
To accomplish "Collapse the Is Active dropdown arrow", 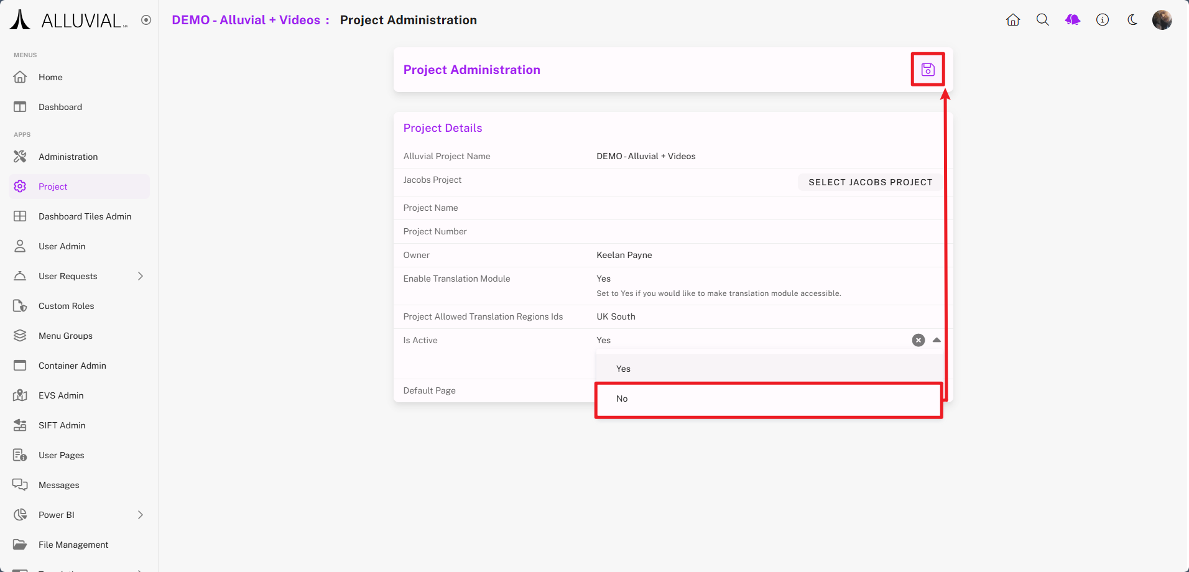I will point(937,340).
